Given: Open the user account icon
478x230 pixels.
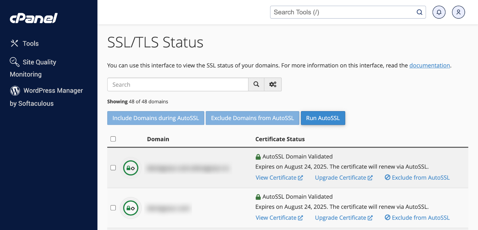Looking at the screenshot, I should coord(458,12).
